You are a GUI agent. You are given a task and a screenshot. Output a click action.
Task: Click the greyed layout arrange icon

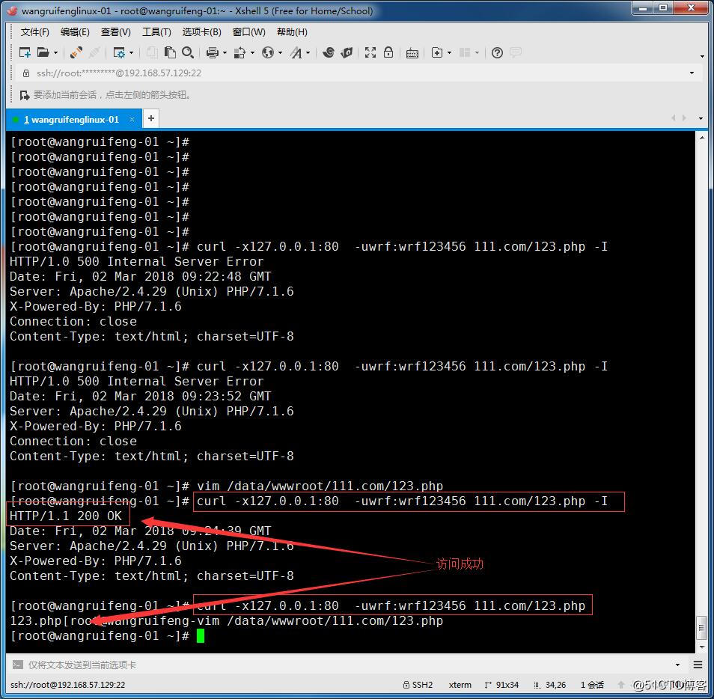coord(465,52)
